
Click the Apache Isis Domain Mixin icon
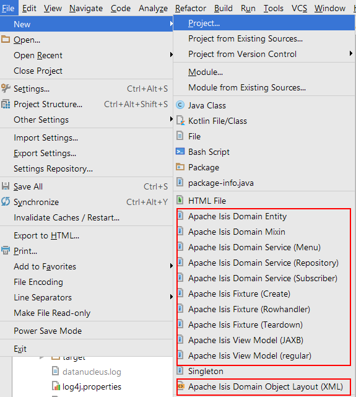point(180,231)
